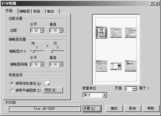Open printer 设置 button
Screen dimensions: 161x116
point(92,108)
